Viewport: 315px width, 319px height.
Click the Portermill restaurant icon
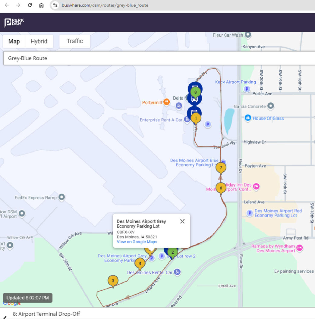[x=166, y=102]
